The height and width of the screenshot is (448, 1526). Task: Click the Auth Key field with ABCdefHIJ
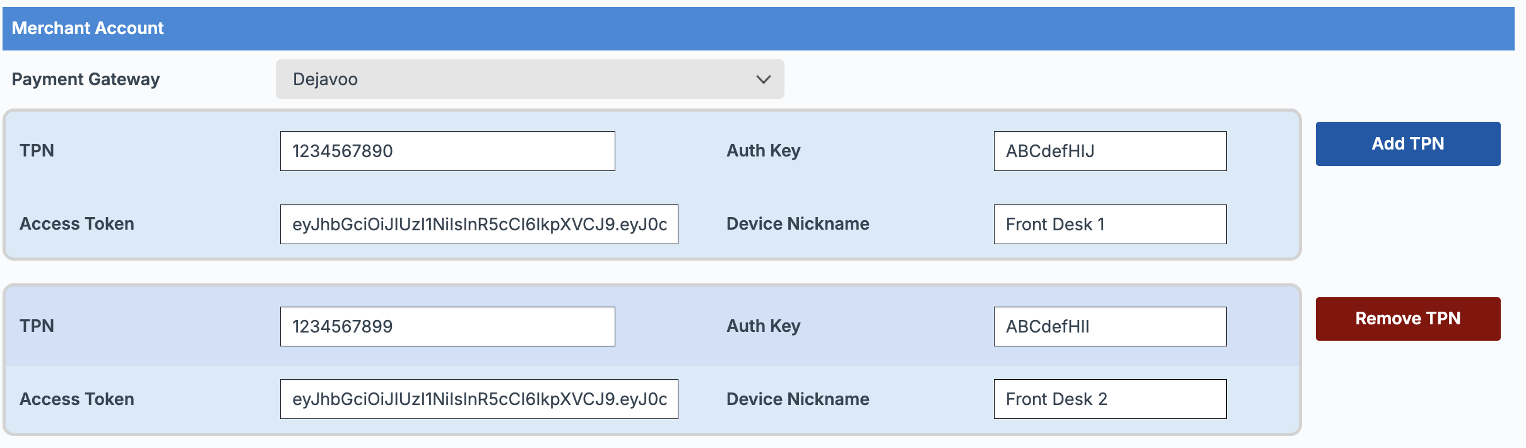click(x=1109, y=151)
